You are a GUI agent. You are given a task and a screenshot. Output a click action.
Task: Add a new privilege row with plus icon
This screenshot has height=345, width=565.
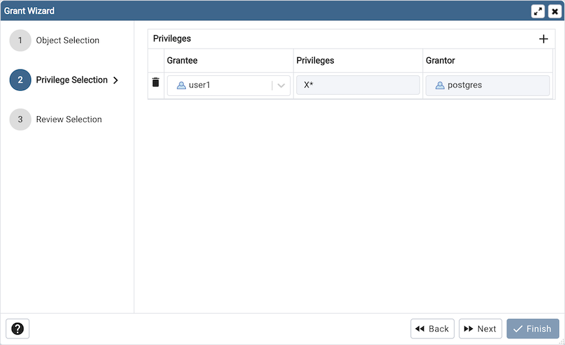click(544, 39)
